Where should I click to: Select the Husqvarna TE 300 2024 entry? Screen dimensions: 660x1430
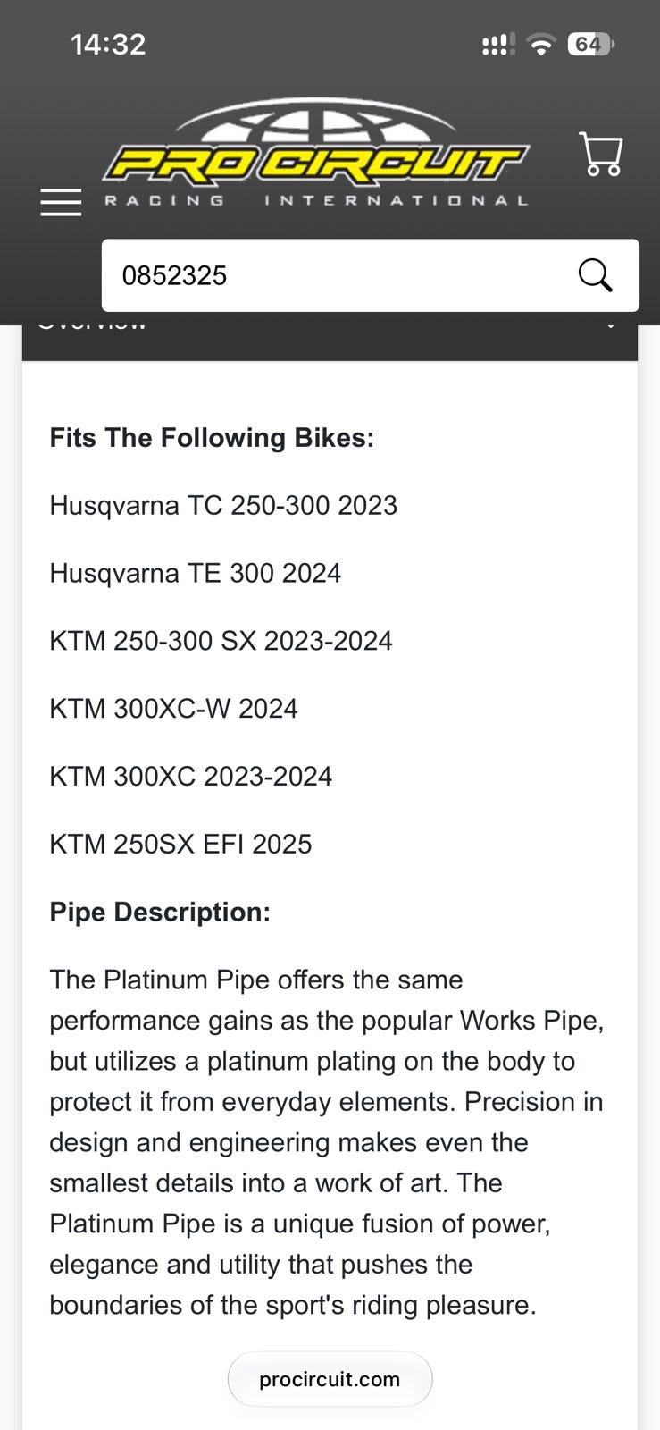196,573
